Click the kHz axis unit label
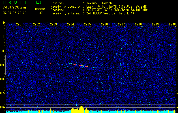 (x=3, y=23)
